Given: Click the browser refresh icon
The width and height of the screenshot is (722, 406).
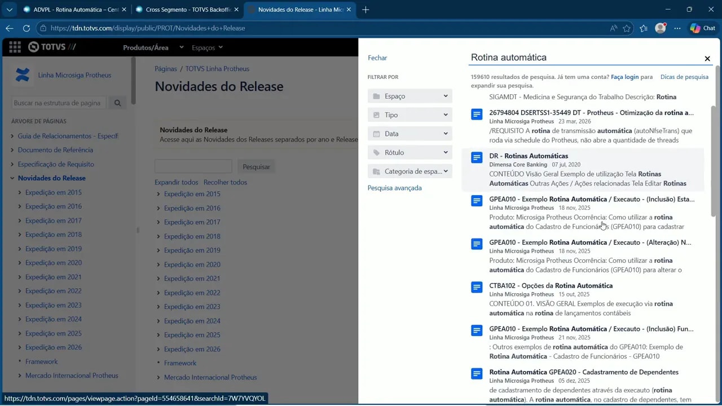Looking at the screenshot, I should [x=27, y=28].
